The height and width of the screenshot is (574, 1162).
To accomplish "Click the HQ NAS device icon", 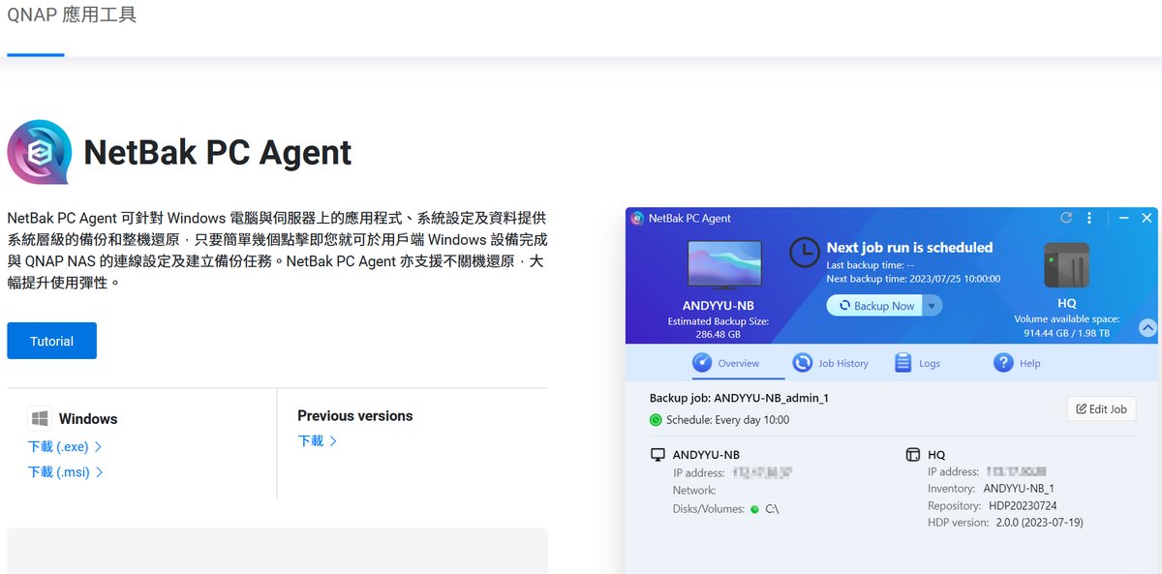I will tap(1066, 265).
